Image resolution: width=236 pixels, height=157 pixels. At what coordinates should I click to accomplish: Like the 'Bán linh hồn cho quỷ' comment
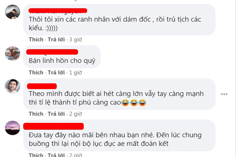pos(36,73)
